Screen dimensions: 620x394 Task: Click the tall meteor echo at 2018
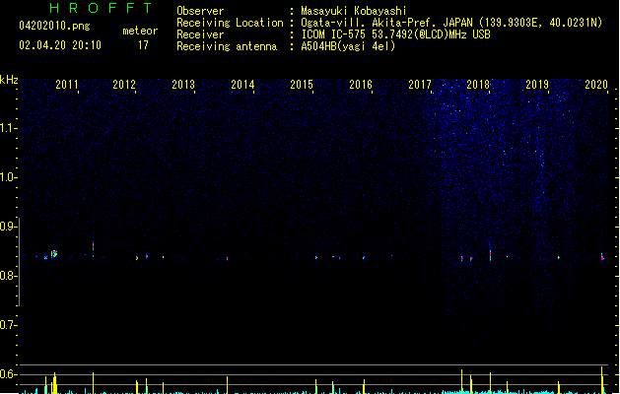coord(490,255)
